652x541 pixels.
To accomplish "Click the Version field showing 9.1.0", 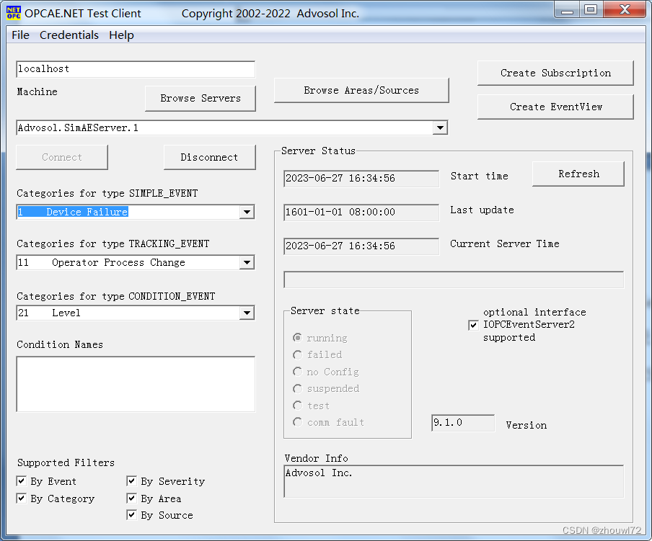I will 463,423.
